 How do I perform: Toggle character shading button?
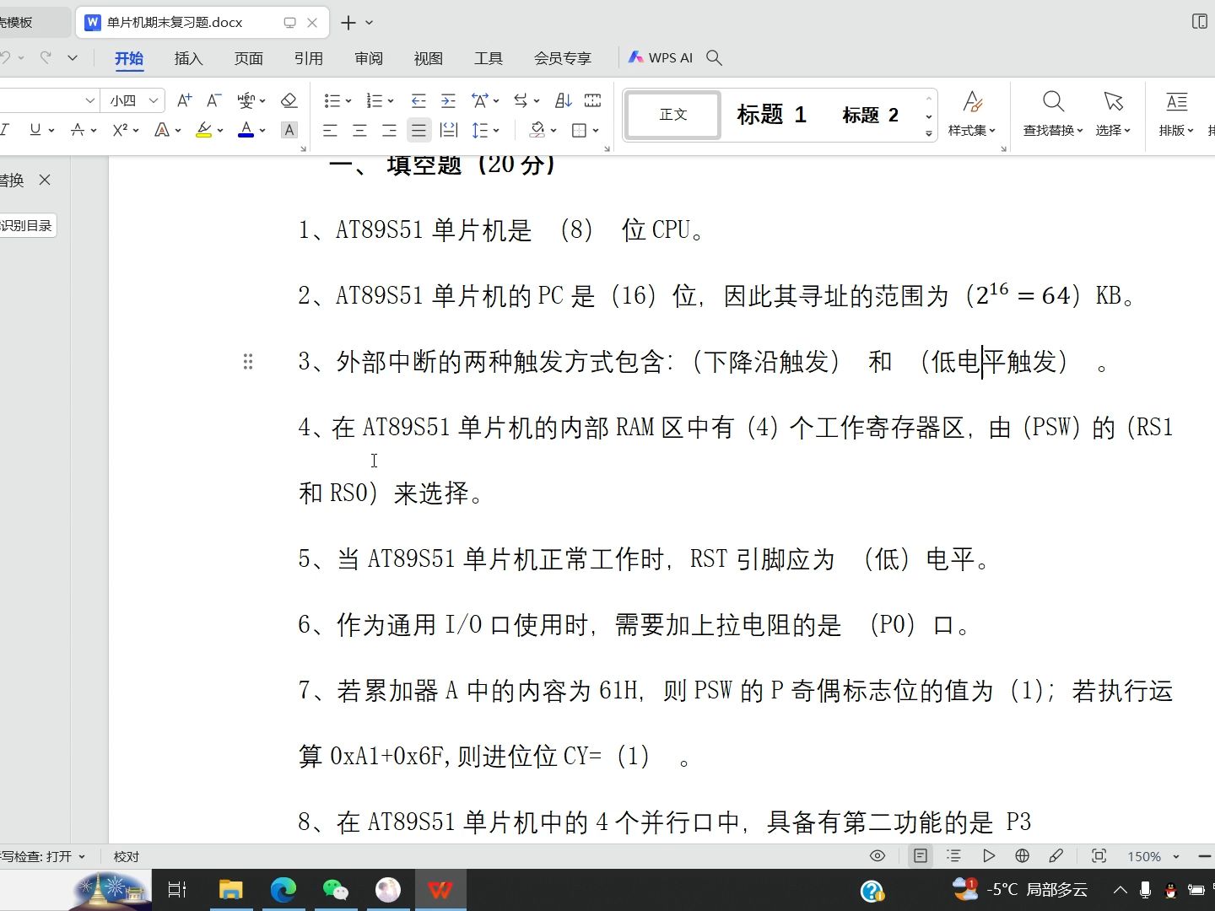[289, 130]
